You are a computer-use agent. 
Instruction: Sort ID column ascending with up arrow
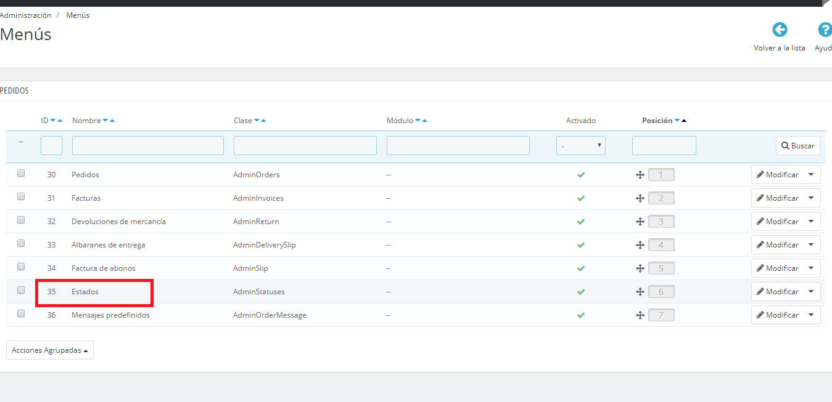tap(60, 121)
